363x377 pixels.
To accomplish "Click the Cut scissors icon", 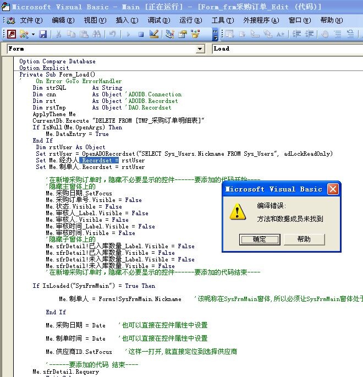I will click(58, 34).
